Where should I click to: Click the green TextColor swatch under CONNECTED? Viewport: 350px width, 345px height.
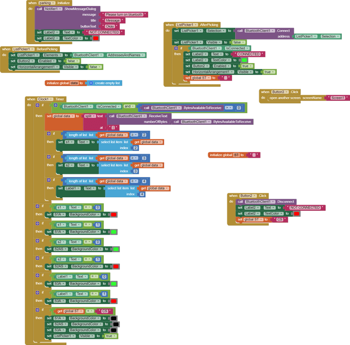(x=244, y=60)
